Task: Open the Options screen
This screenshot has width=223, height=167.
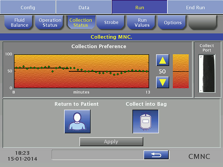Action: pyautogui.click(x=172, y=23)
